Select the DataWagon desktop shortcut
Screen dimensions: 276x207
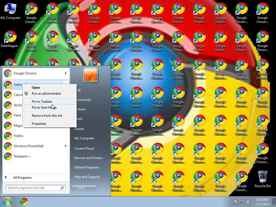11,39
